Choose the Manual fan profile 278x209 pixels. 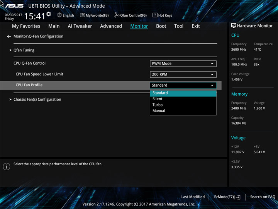click(x=183, y=111)
